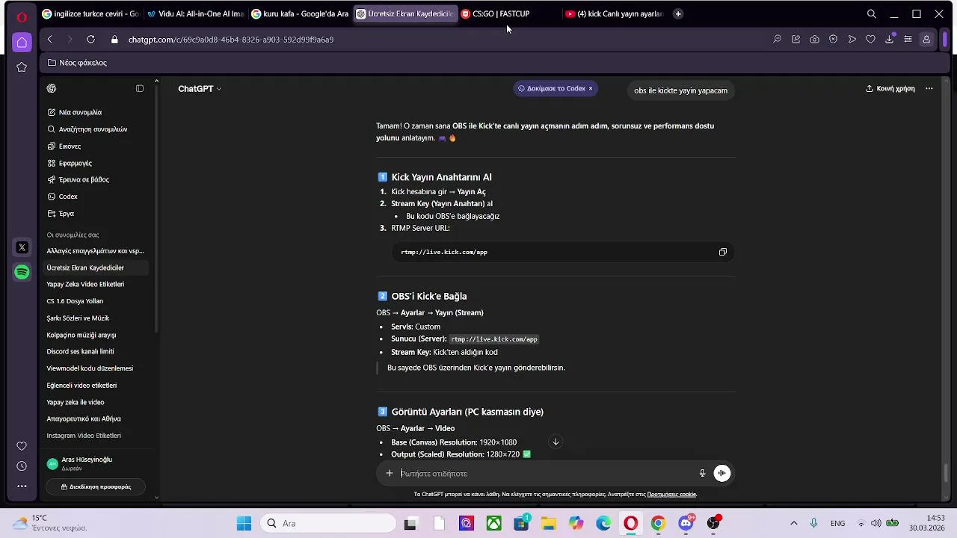Collapse the ChatGPT sidebar
Image resolution: width=957 pixels, height=538 pixels.
[140, 88]
